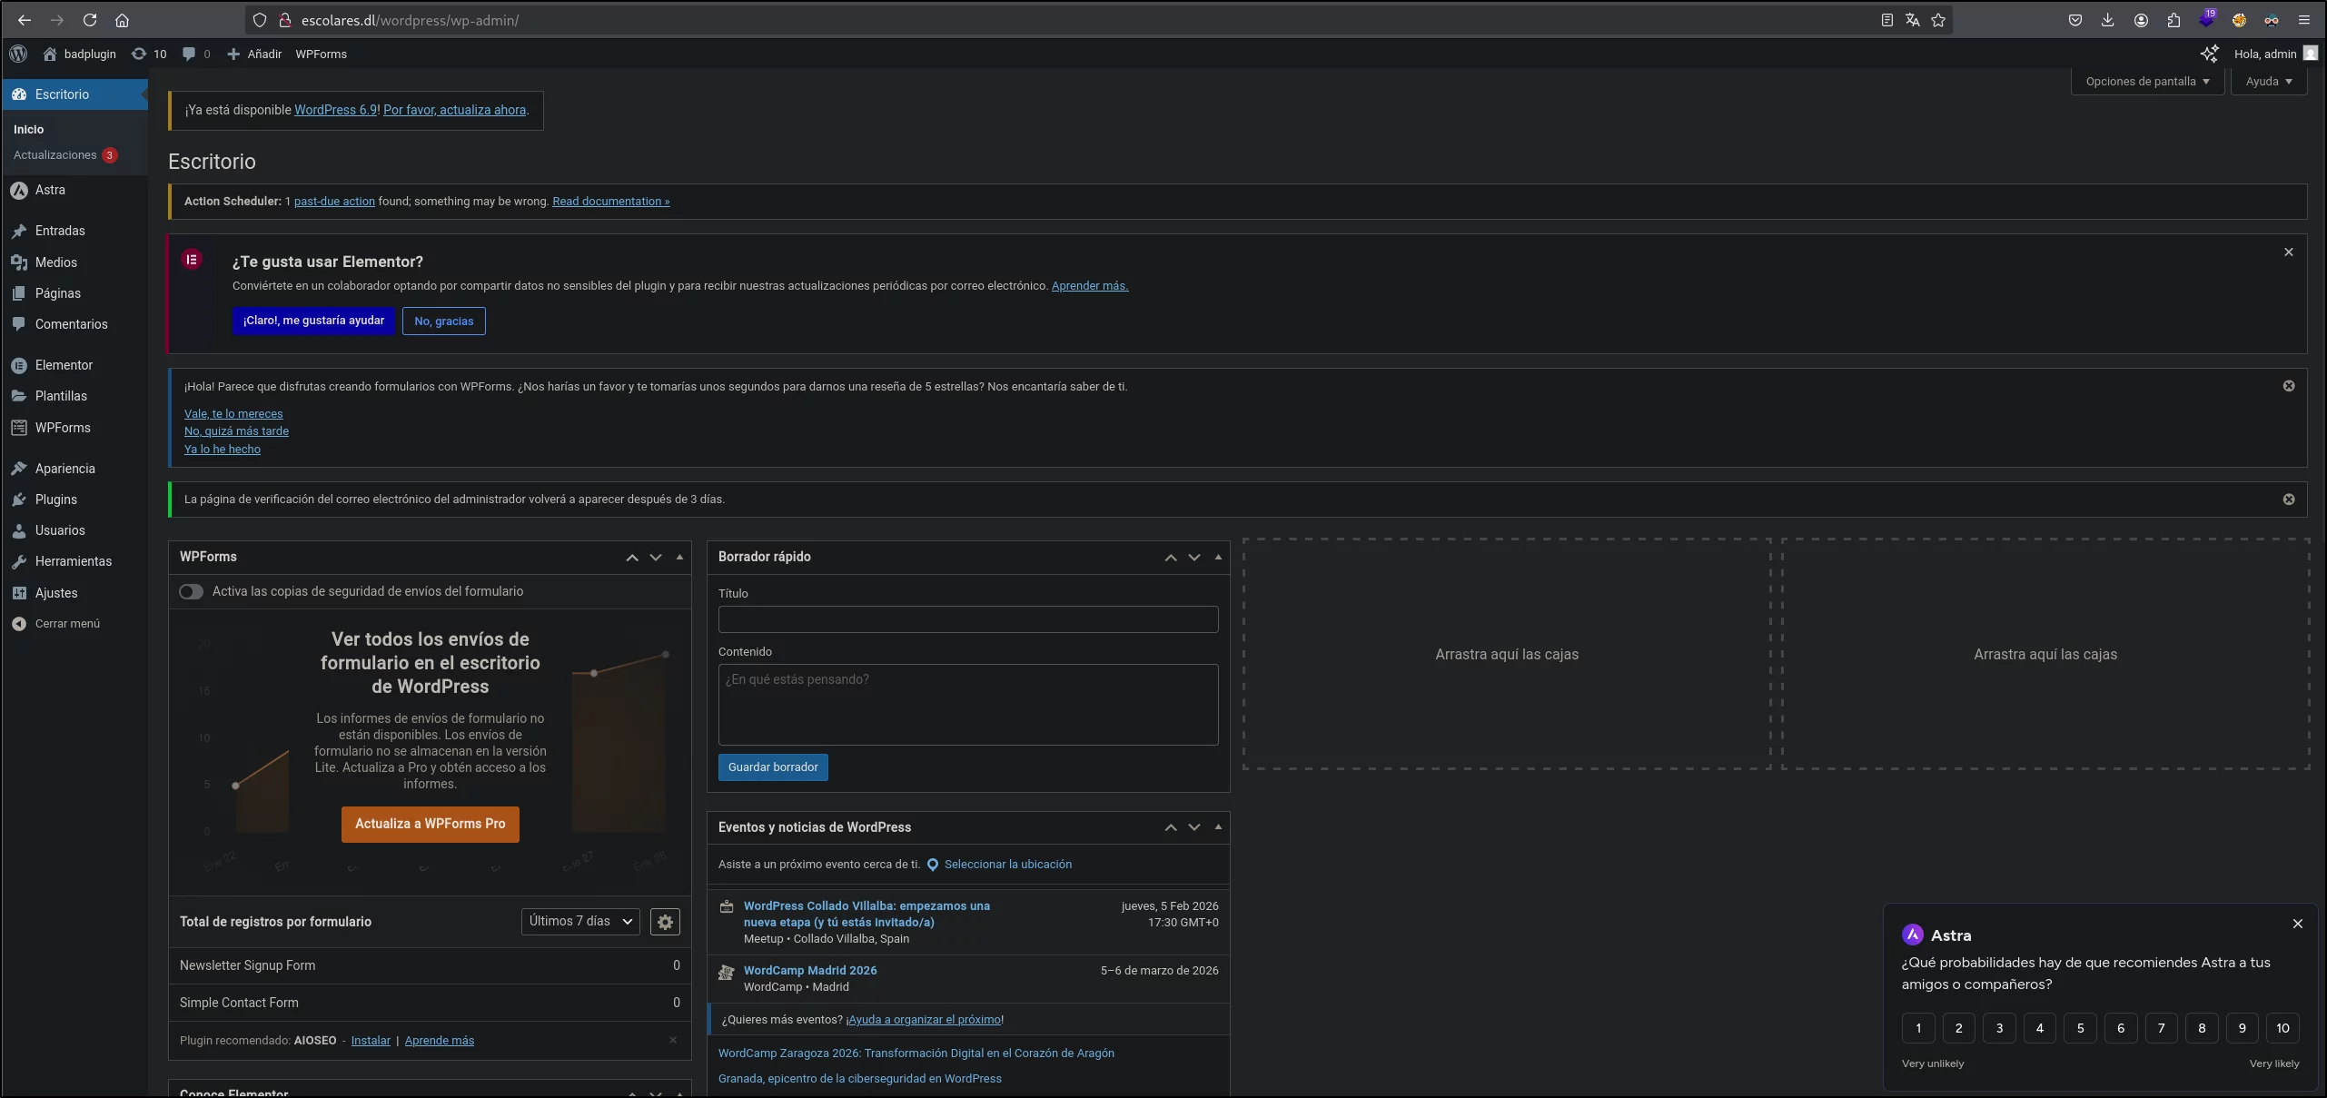Open the WordPress logo menu

point(18,54)
